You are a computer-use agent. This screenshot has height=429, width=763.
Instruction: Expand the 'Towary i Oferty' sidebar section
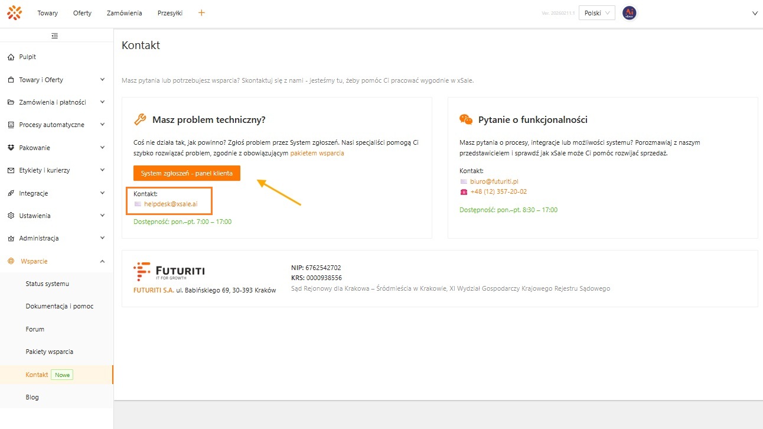[x=103, y=79]
